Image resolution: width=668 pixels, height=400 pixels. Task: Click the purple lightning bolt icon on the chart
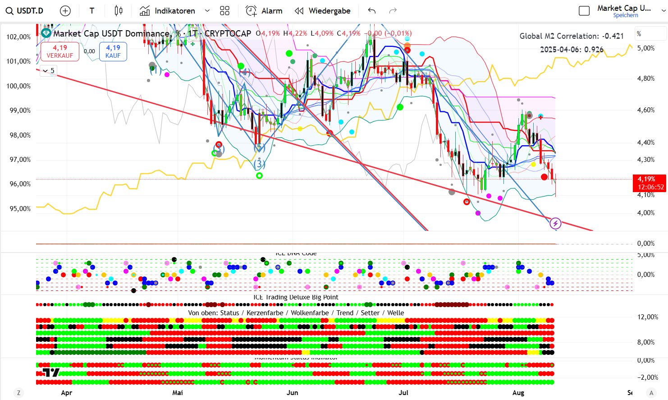coord(555,223)
